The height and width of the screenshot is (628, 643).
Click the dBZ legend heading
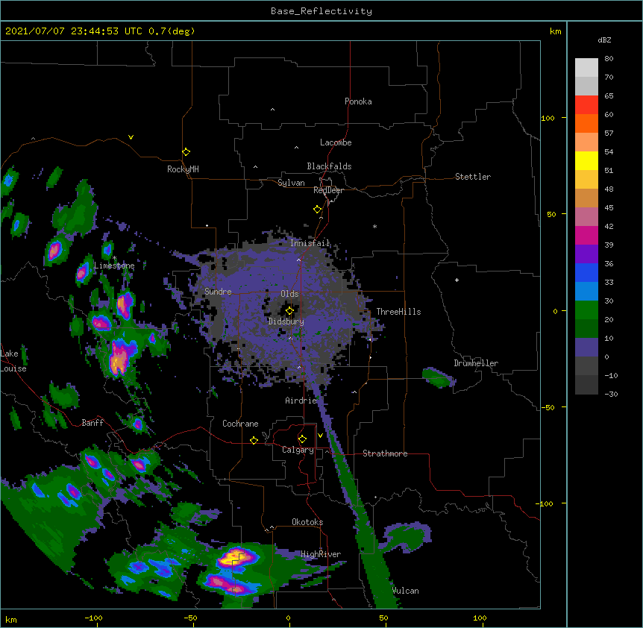(x=604, y=40)
